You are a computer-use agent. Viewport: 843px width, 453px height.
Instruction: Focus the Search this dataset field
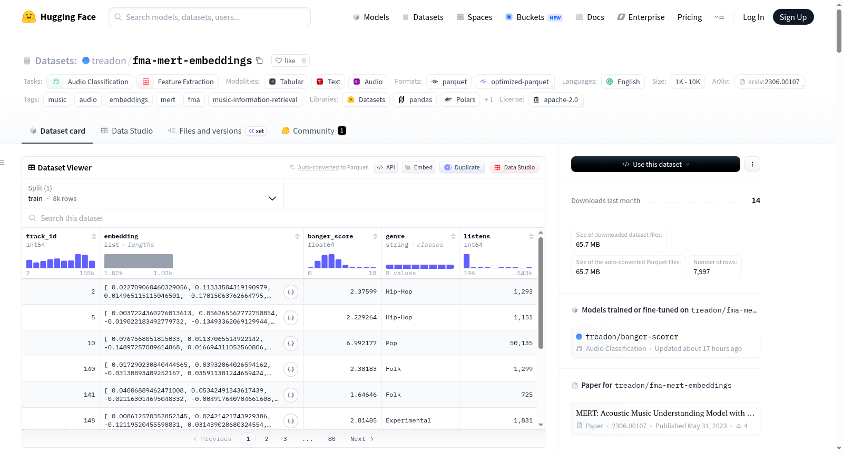click(x=283, y=218)
